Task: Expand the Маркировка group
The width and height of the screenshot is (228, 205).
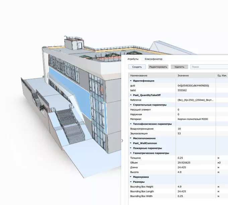Action: 130,177
